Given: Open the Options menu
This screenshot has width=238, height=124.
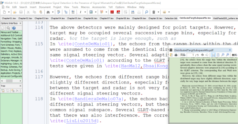Looking at the screenshot, I should pyautogui.click(x=120, y=7).
